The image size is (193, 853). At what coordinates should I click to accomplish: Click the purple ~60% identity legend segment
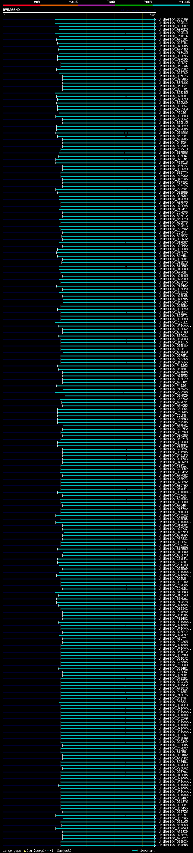point(97,5)
